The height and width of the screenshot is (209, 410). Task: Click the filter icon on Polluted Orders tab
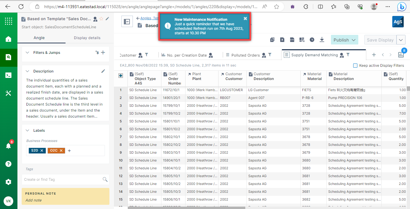tap(270, 55)
